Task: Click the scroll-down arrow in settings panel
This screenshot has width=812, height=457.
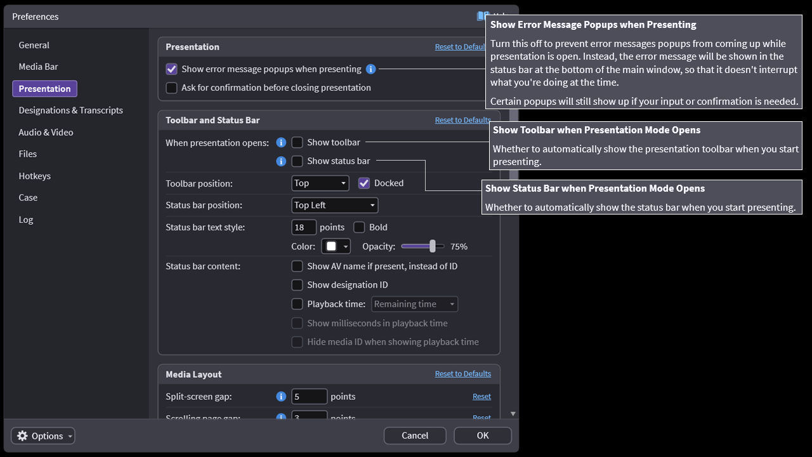Action: pyautogui.click(x=513, y=414)
